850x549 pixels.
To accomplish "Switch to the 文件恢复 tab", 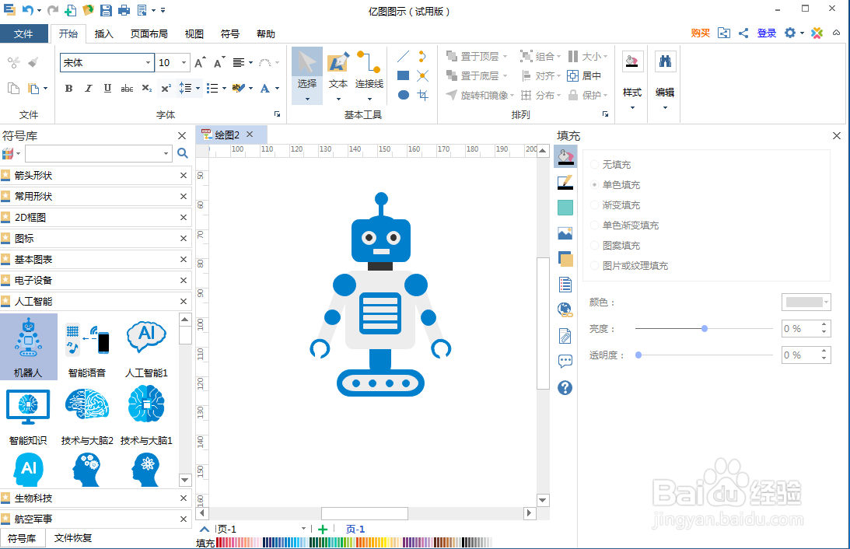I will pos(73,538).
